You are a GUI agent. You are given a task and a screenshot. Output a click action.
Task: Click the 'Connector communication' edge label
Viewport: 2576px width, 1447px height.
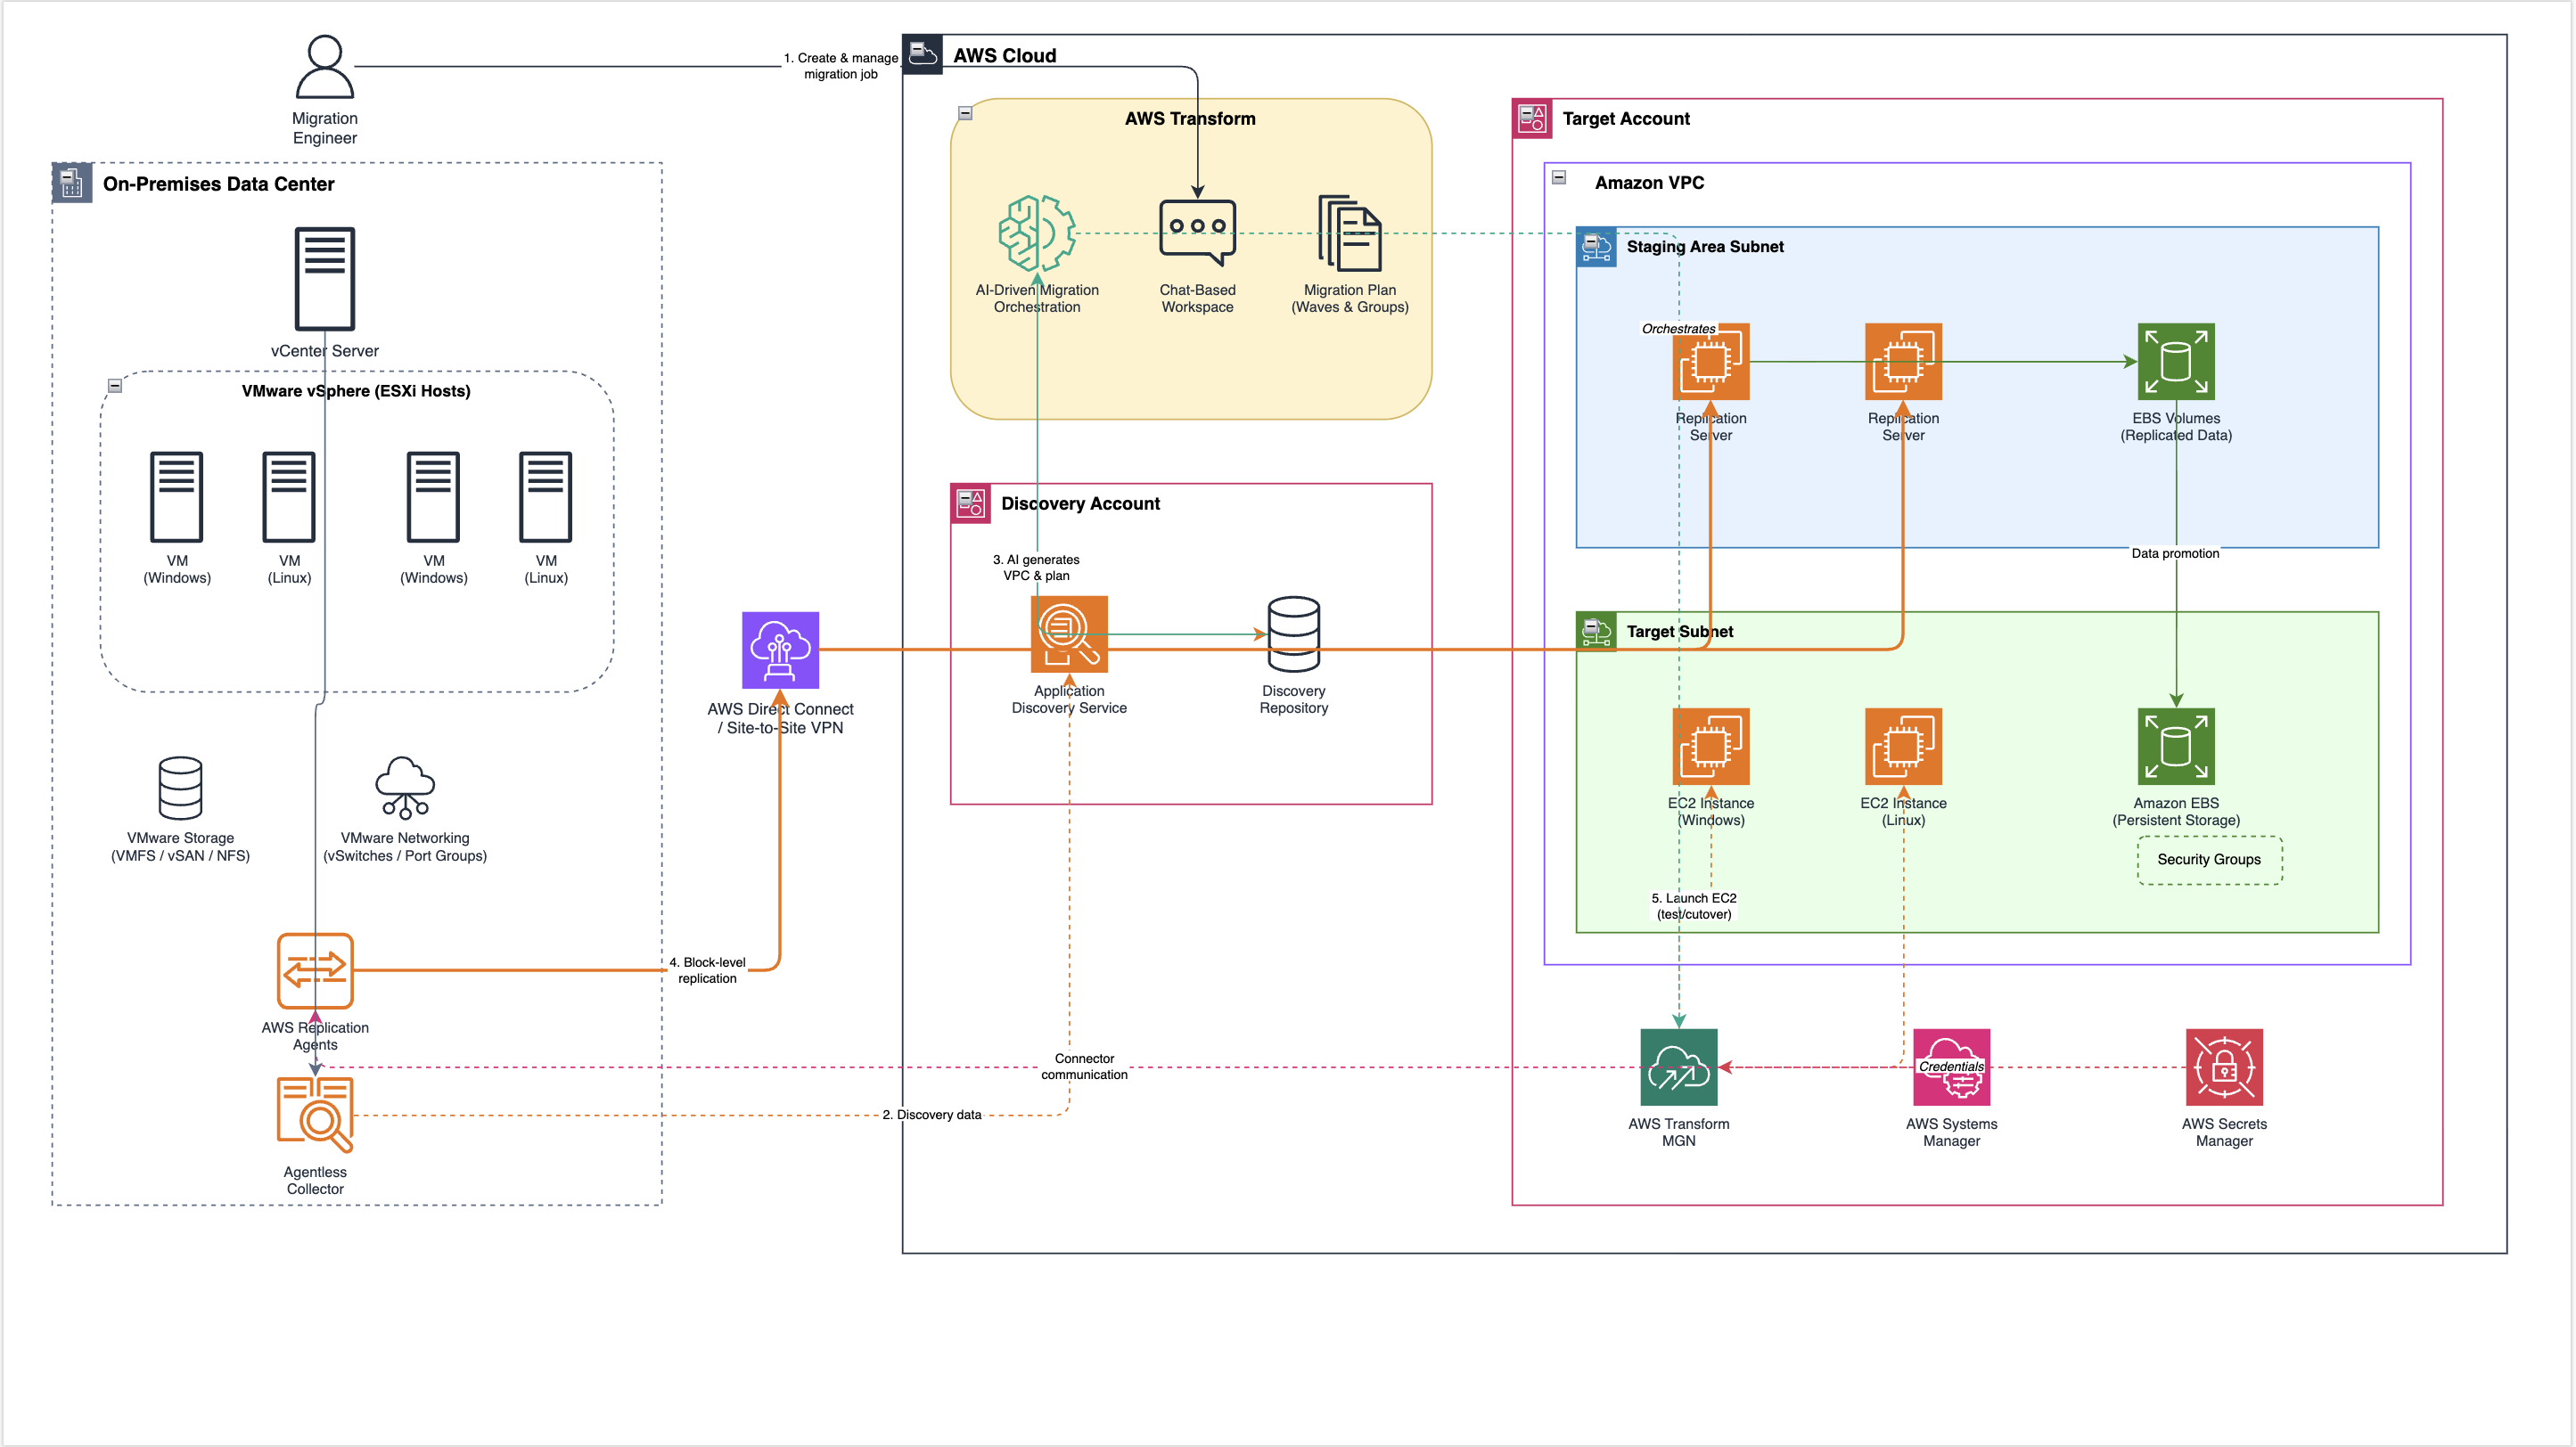click(x=1084, y=1067)
